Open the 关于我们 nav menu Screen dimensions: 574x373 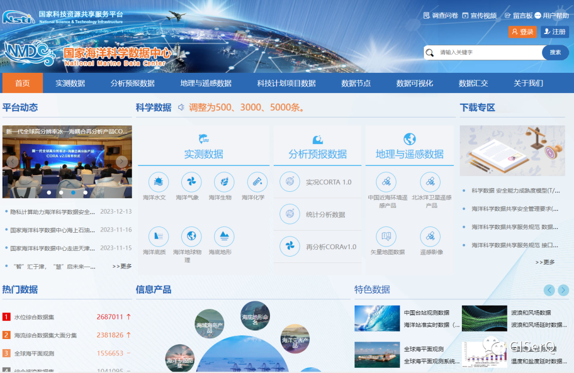(x=528, y=83)
